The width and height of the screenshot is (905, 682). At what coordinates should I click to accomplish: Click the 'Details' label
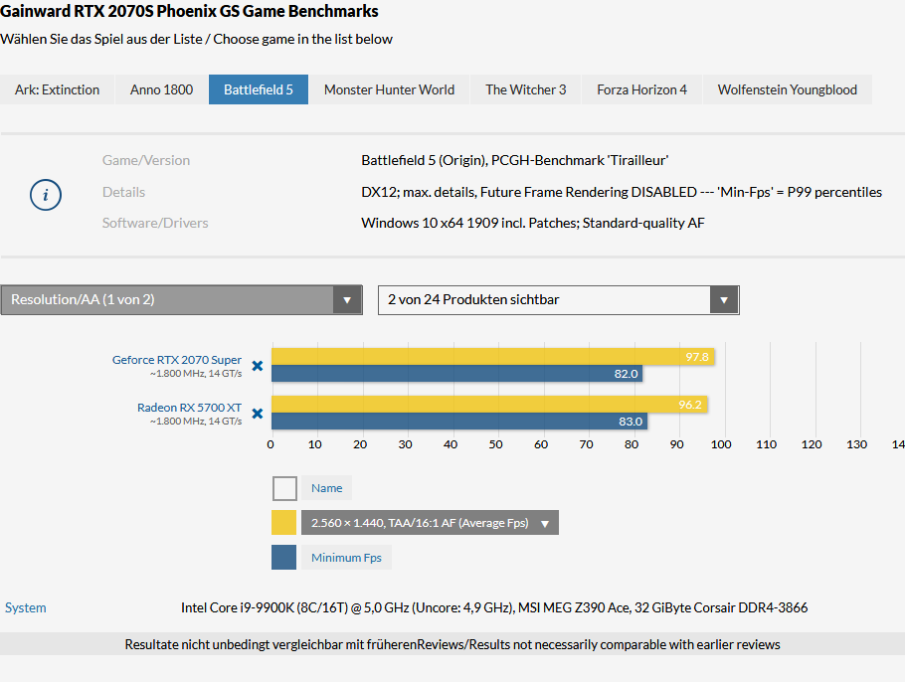click(123, 192)
